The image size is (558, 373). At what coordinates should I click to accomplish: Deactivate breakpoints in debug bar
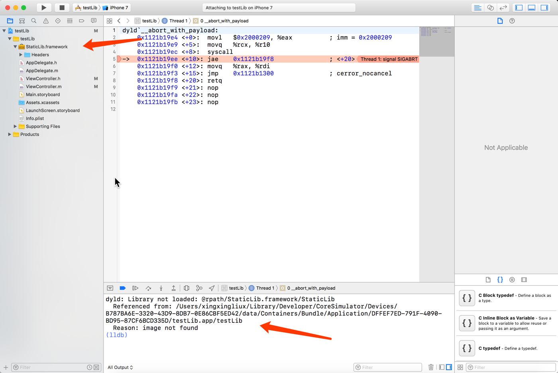pos(123,288)
